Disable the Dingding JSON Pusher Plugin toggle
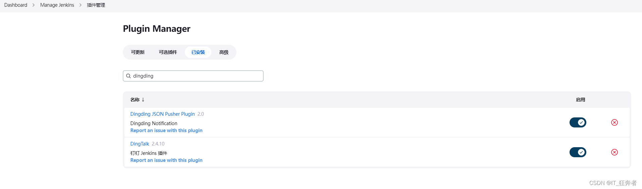Screen dimensions: 642x189 click(x=578, y=122)
